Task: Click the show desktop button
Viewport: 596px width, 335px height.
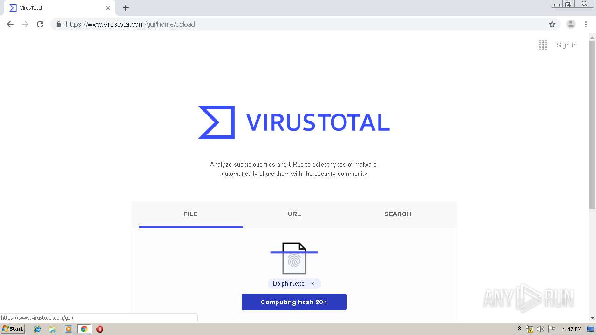Action: click(x=591, y=329)
